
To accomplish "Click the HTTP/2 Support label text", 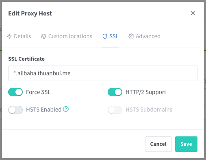I will pos(146,92).
